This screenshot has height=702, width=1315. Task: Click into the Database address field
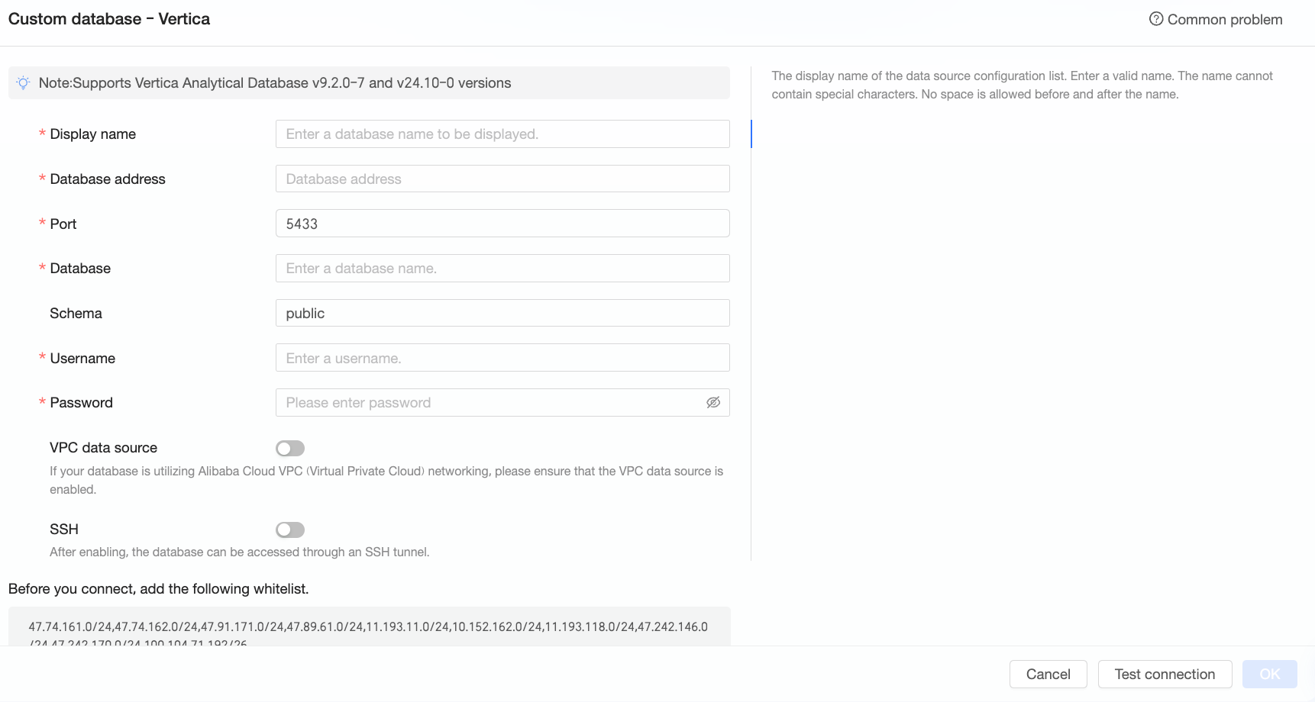point(502,179)
